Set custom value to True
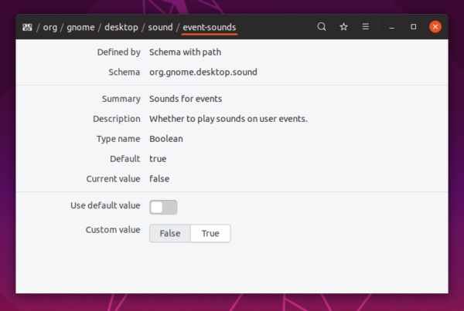464x311 pixels. point(210,233)
